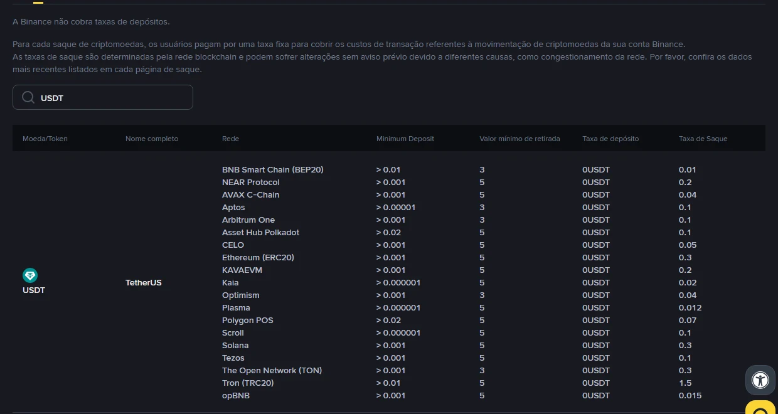Focus the USDT search field
Viewport: 778px width, 414px height.
click(103, 97)
